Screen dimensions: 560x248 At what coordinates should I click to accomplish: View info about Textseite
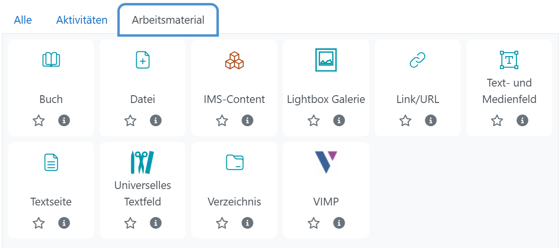point(64,223)
